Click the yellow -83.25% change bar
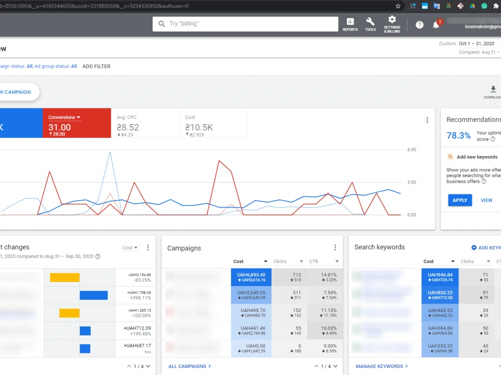Viewport: 501px width, 375px height. point(65,277)
